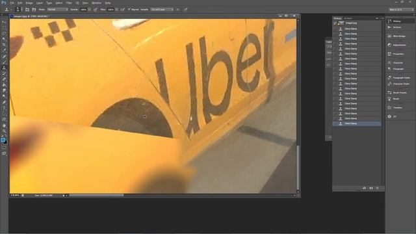Open the Character panel
Screen dimensions: 416x234
coord(397,63)
